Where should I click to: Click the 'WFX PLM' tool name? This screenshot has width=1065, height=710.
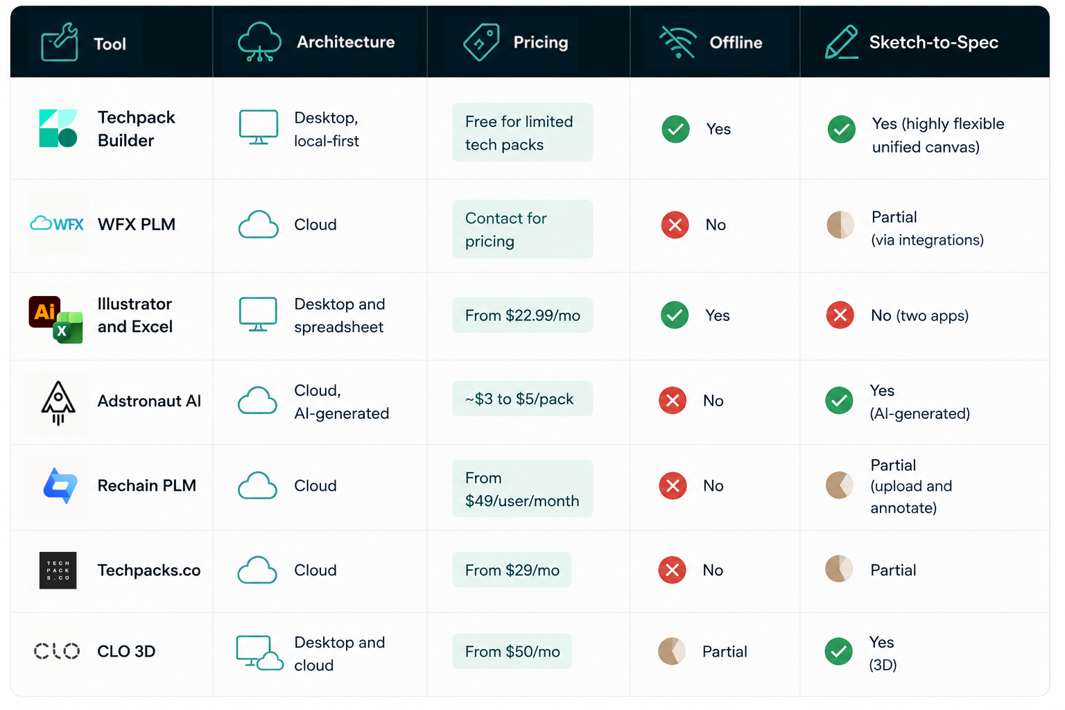136,225
